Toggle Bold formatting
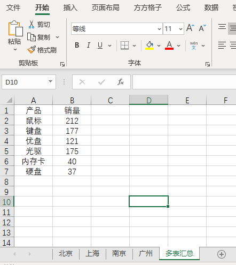The height and width of the screenshot is (265, 236). [77, 46]
